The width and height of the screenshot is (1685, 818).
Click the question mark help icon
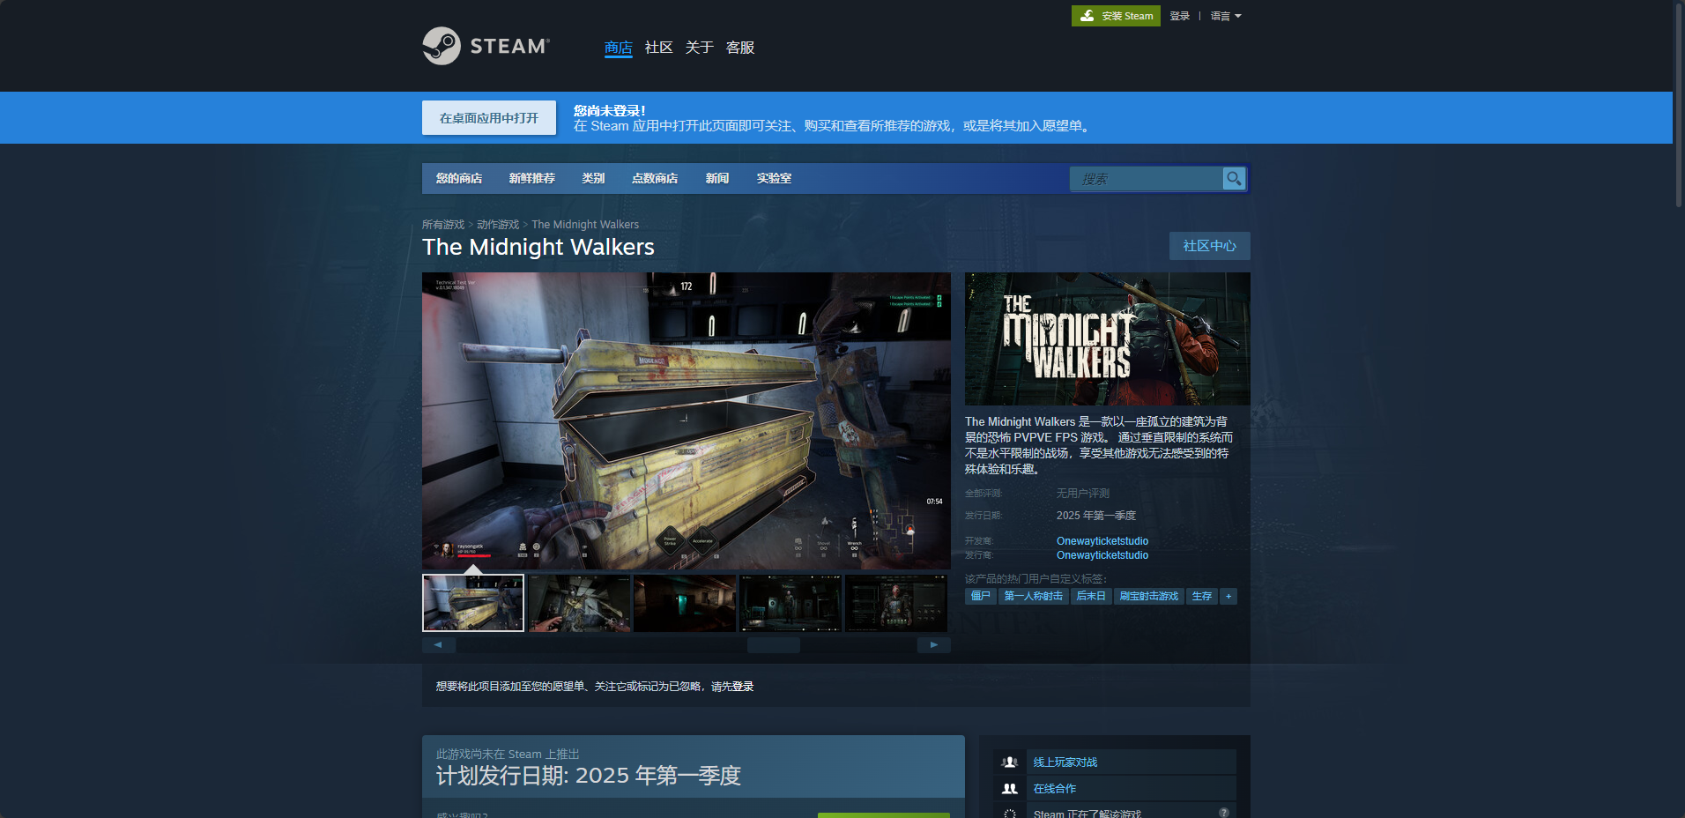coord(1224,813)
